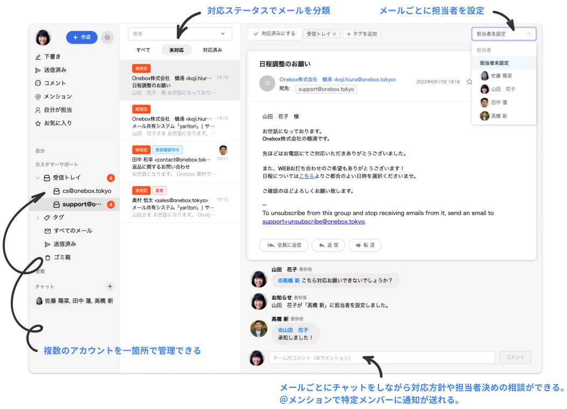Viewport: 567px width, 409px height.
Task: Click the user profile avatar at top left
Action: (x=43, y=37)
